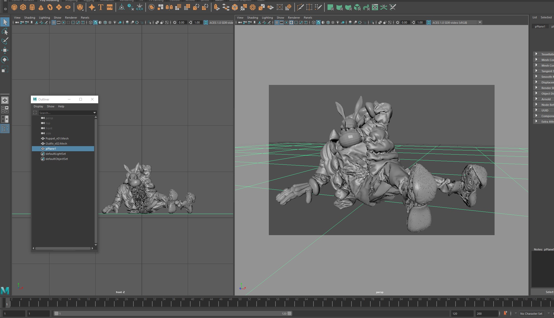554x318 pixels.
Task: Create a polygon torus from the shelf
Action: [x=50, y=7]
